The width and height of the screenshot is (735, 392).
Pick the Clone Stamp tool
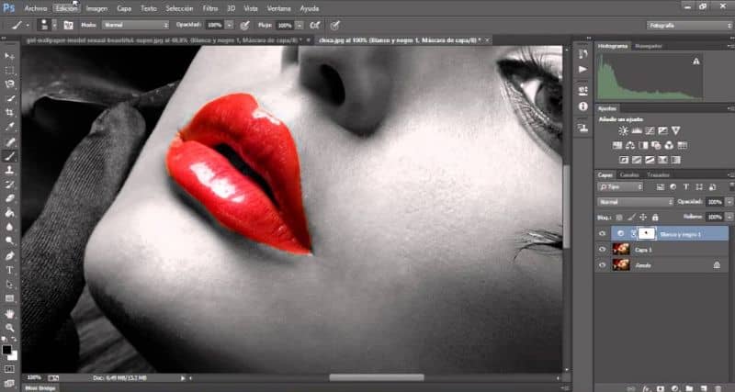pyautogui.click(x=10, y=170)
